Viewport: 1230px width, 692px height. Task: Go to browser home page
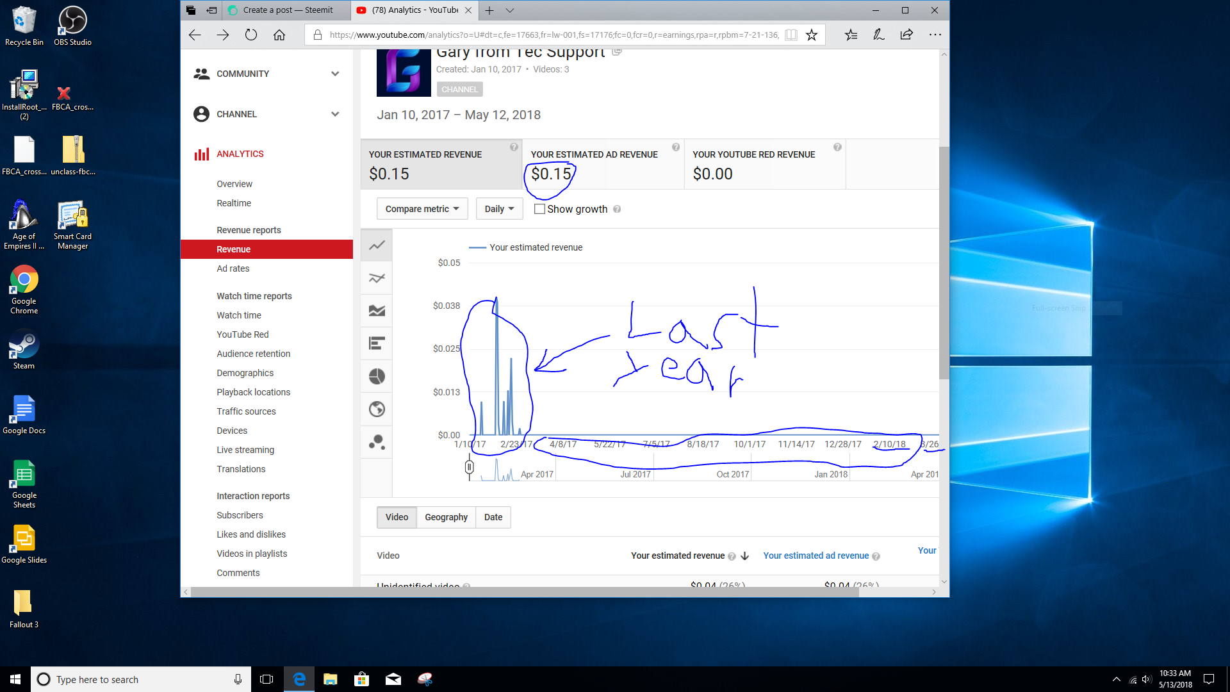(x=279, y=35)
